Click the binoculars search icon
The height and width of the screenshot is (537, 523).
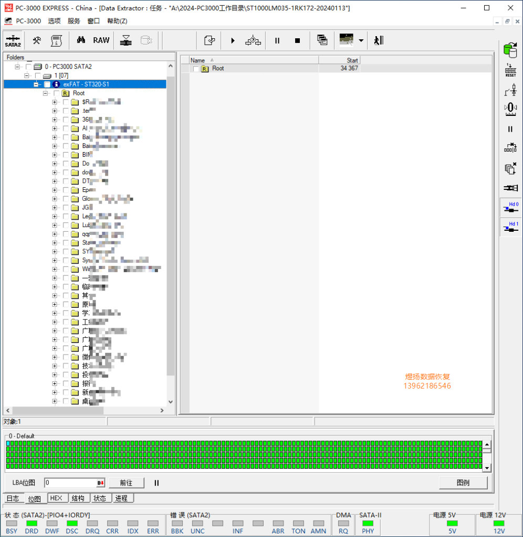point(81,40)
